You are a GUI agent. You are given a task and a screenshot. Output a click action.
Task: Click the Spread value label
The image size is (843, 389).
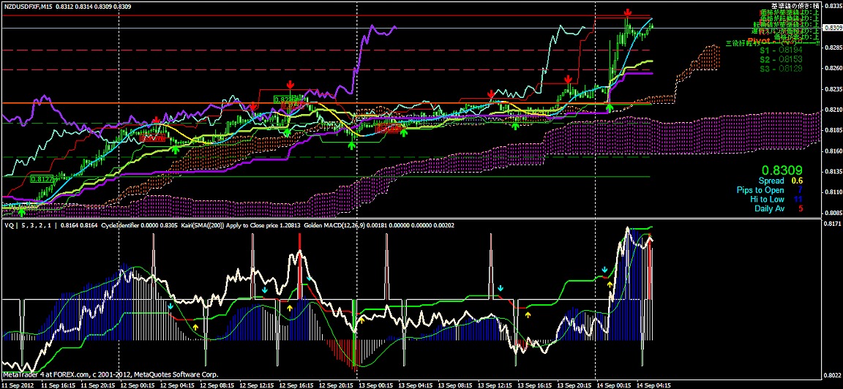click(x=771, y=181)
